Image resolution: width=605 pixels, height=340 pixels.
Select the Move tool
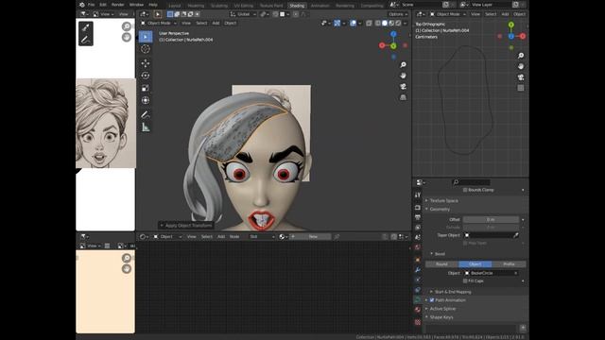(x=146, y=63)
